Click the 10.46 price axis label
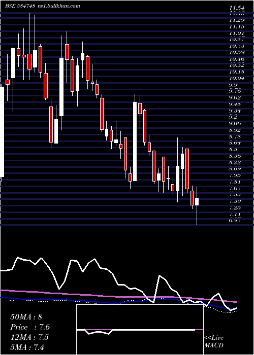254x355 pixels. pos(237,59)
